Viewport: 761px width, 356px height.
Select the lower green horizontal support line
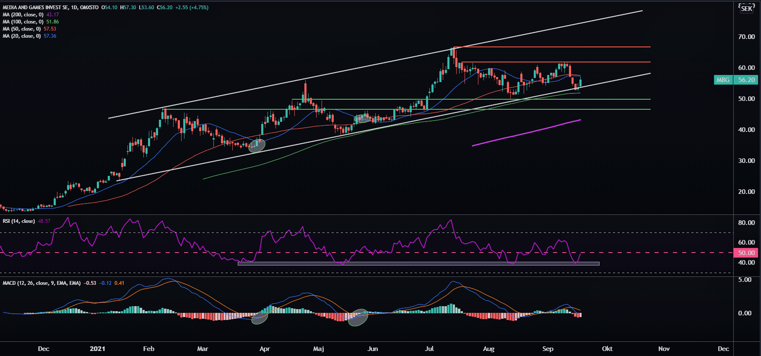[545, 109]
